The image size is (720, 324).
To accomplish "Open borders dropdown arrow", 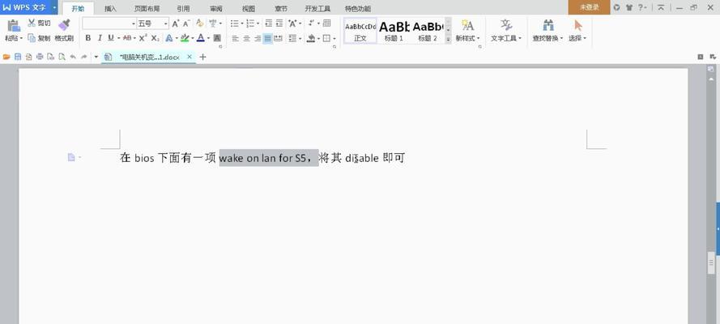I will (x=334, y=38).
